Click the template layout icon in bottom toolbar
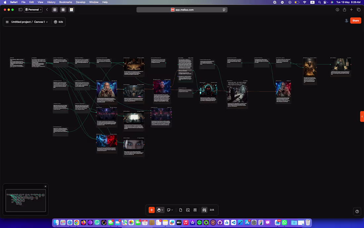364x228 pixels. [195, 210]
